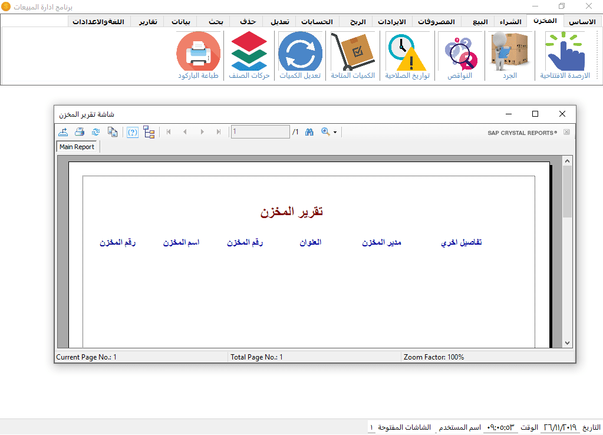Refresh the report data

[x=96, y=131]
